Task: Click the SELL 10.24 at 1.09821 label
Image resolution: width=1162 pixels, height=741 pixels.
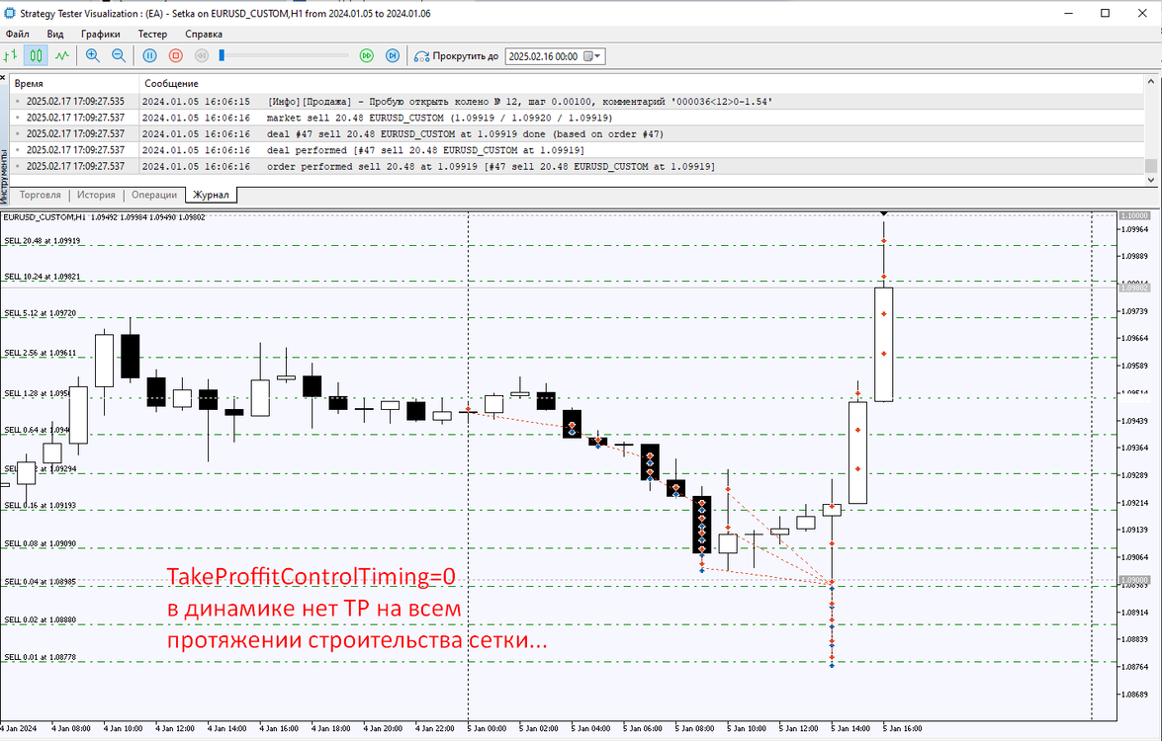Action: (43, 276)
